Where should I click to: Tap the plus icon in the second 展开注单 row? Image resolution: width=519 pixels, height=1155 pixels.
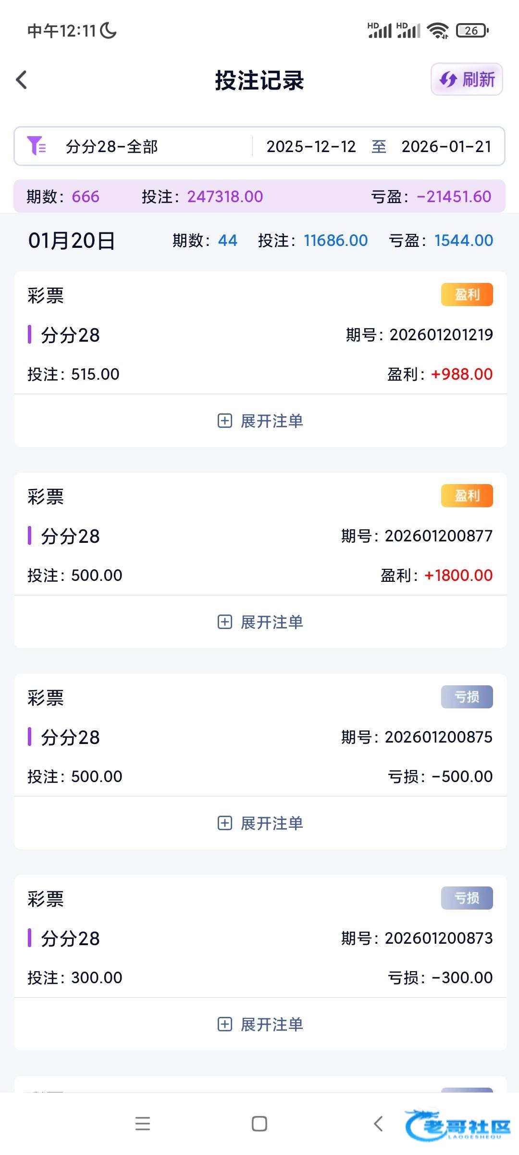pyautogui.click(x=225, y=622)
